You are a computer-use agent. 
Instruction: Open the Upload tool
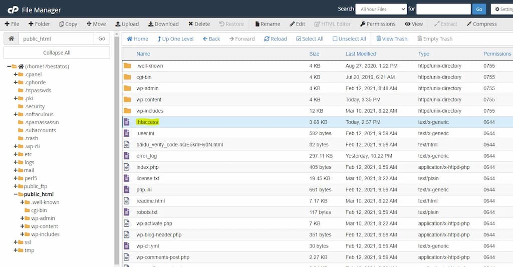[127, 24]
